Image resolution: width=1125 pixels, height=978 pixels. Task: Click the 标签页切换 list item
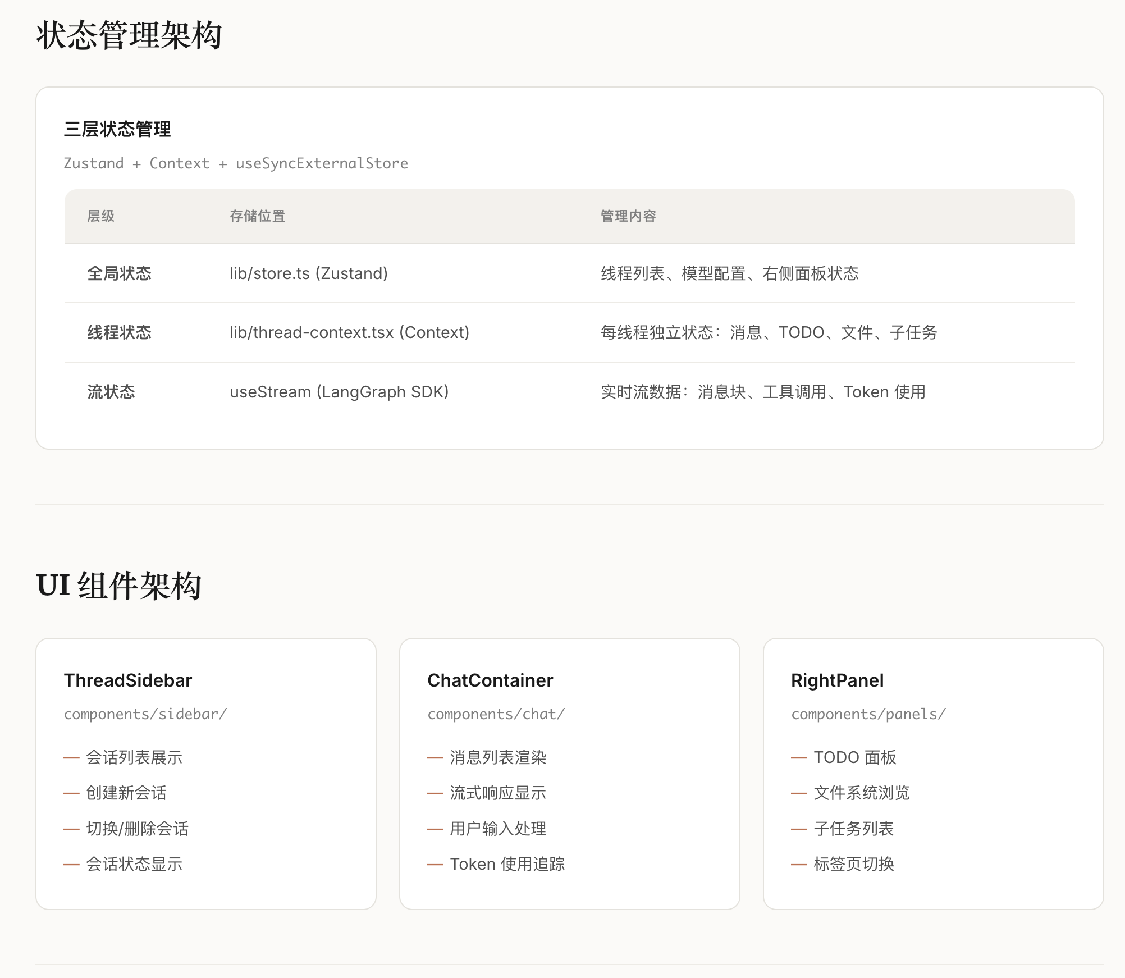click(x=854, y=864)
